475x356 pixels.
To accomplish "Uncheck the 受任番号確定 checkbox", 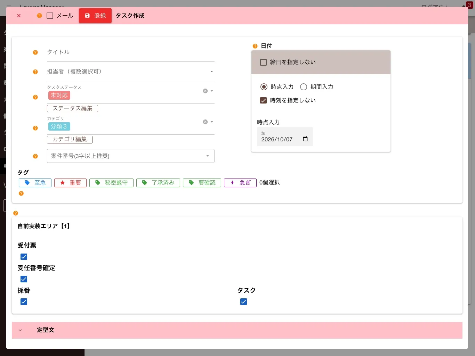I will [24, 279].
